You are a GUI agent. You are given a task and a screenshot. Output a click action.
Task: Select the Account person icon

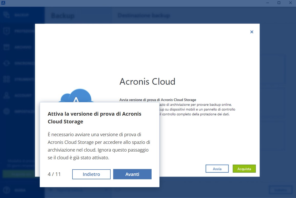(x=7, y=95)
